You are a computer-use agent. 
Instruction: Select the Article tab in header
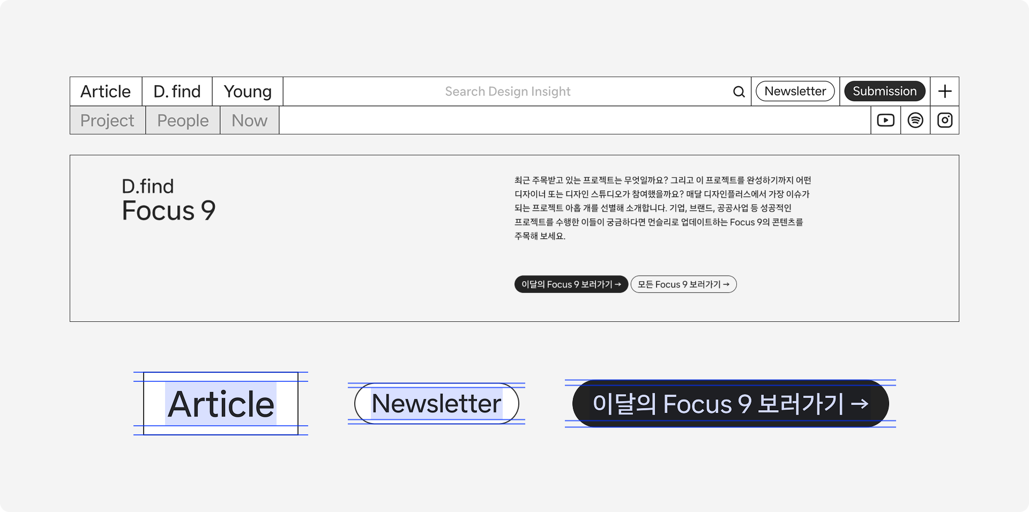click(x=106, y=92)
